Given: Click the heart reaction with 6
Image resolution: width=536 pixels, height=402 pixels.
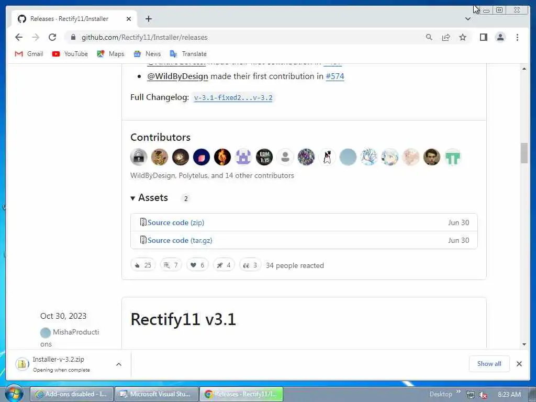Looking at the screenshot, I should [197, 265].
